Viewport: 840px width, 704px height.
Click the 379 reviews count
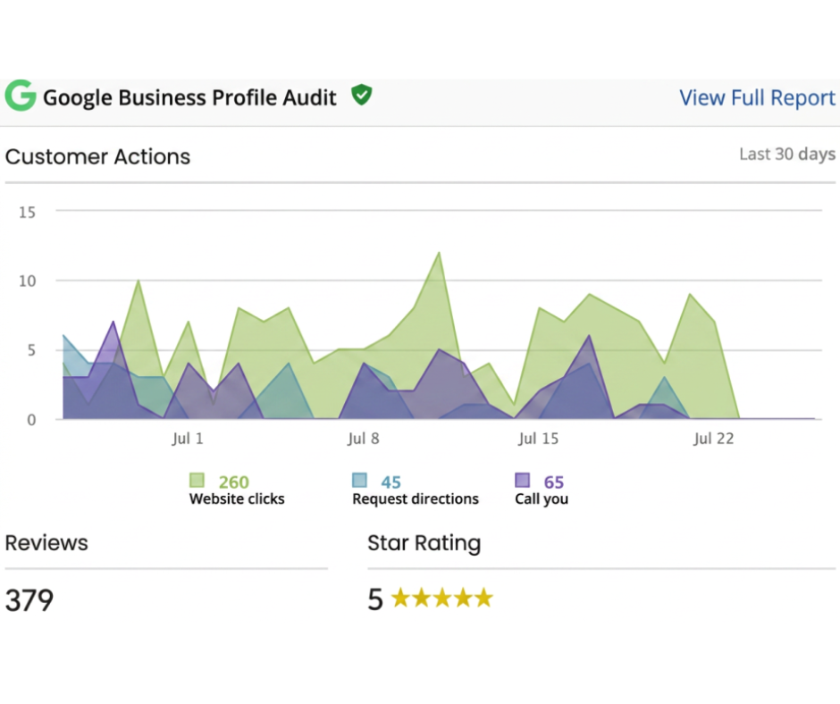pos(29,600)
